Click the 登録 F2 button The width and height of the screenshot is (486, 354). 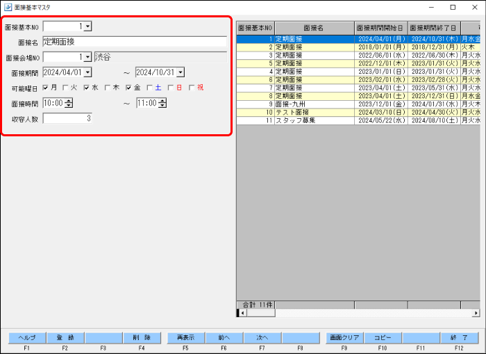point(65,338)
